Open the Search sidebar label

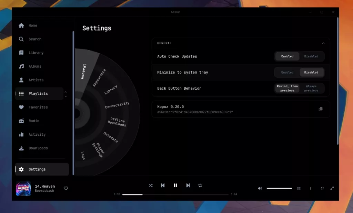[35, 39]
